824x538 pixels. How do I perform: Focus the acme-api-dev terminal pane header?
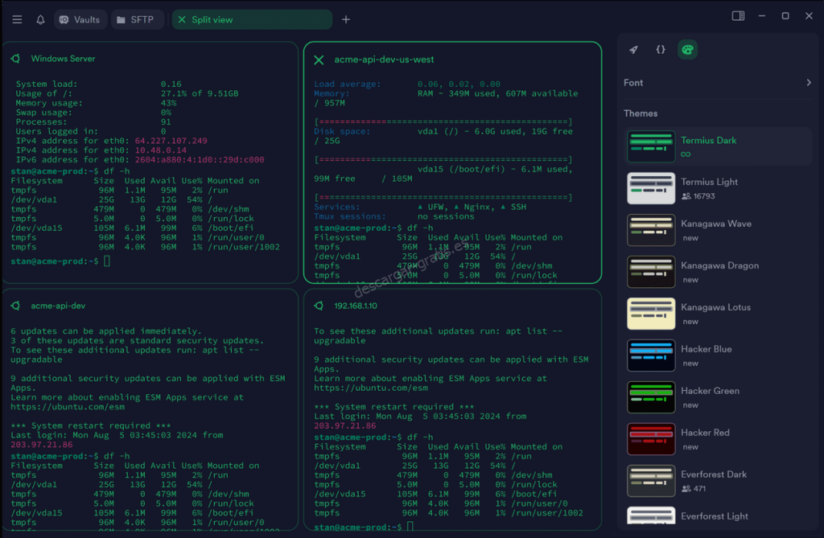pyautogui.click(x=58, y=306)
